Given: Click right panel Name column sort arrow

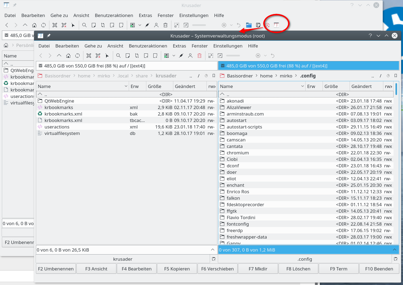Looking at the screenshot, I should click(303, 86).
